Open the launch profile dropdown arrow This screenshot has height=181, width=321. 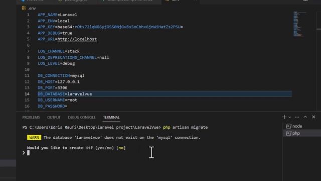tap(289, 117)
